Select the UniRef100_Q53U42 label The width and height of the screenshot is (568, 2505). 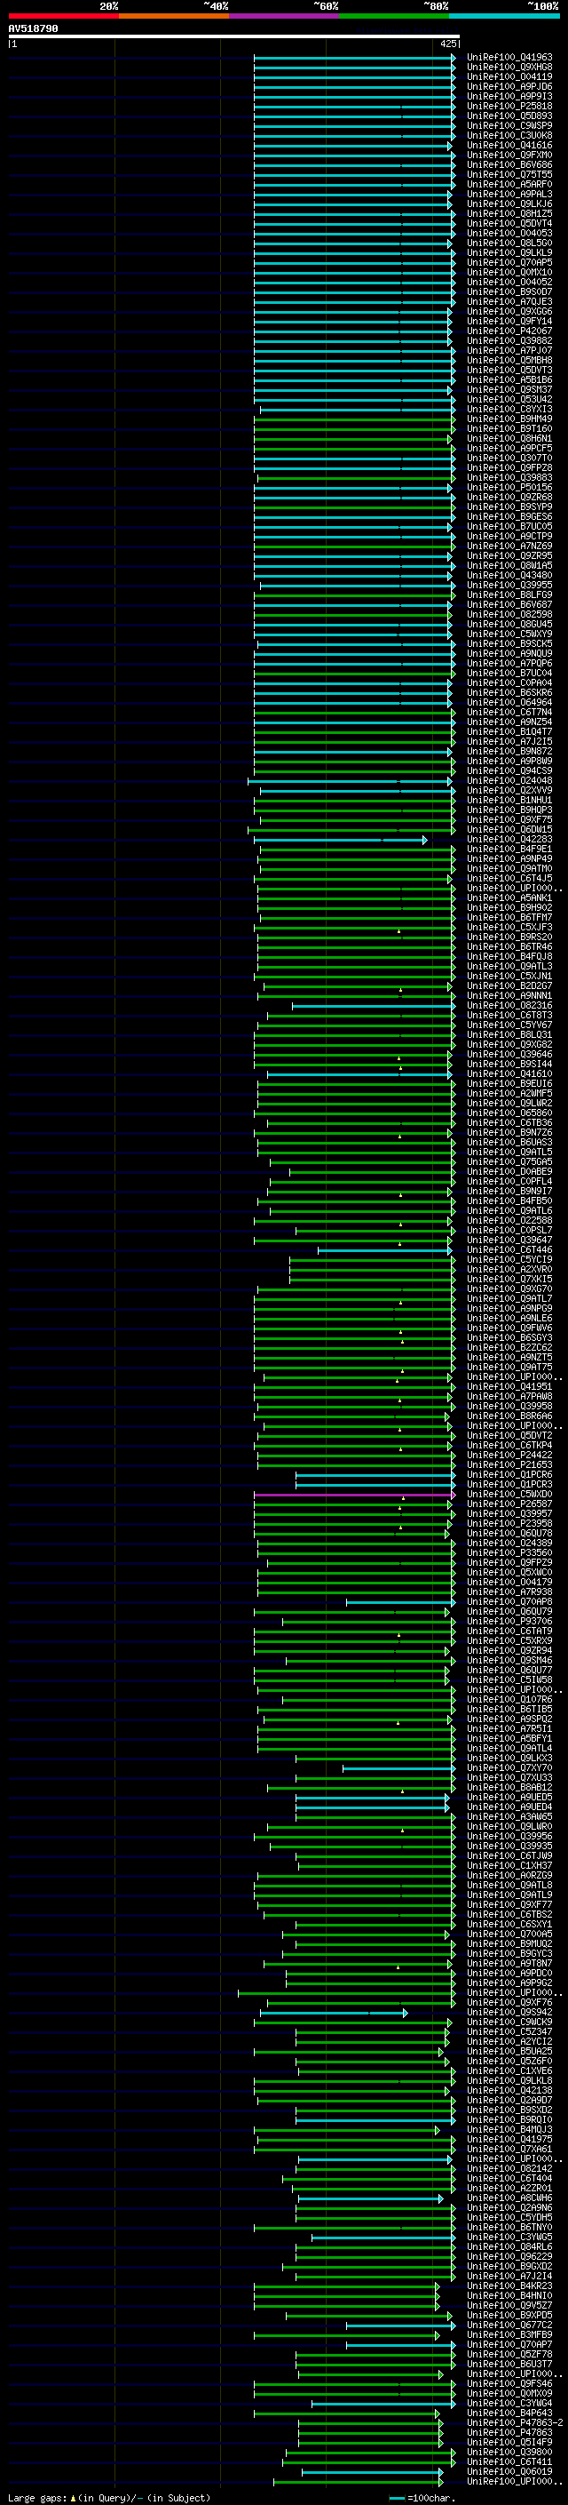tap(509, 399)
